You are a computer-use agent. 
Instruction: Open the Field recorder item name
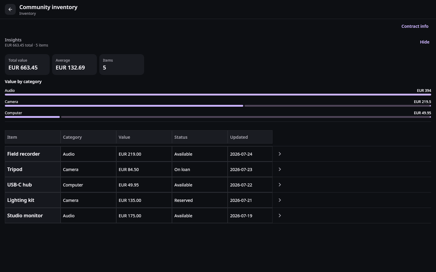24,154
